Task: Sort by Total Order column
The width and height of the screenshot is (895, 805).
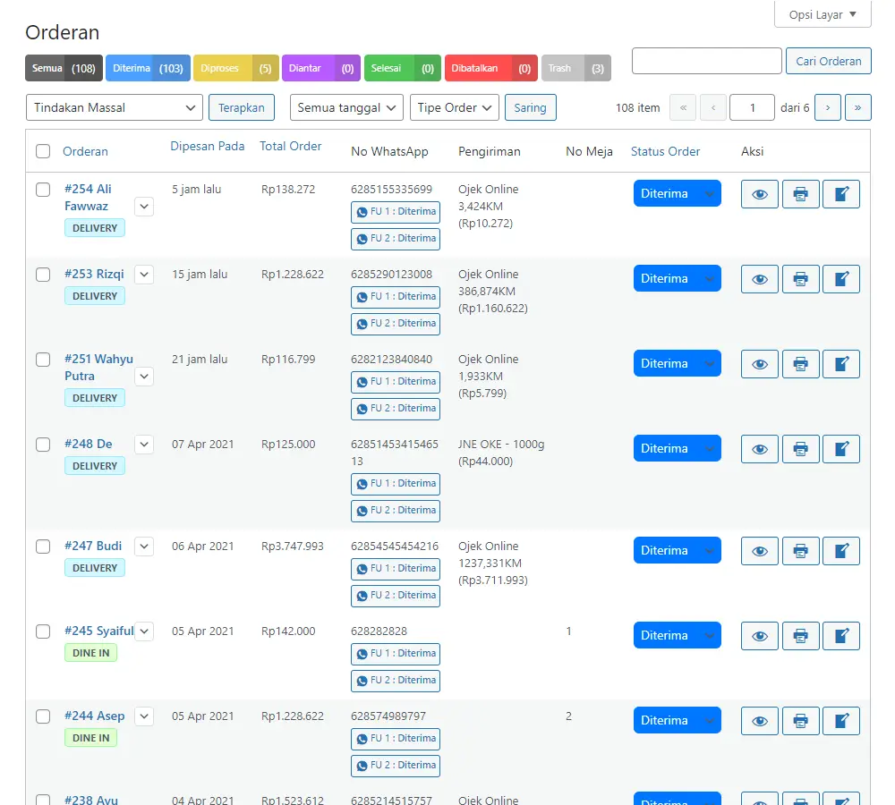Action: pyautogui.click(x=291, y=146)
